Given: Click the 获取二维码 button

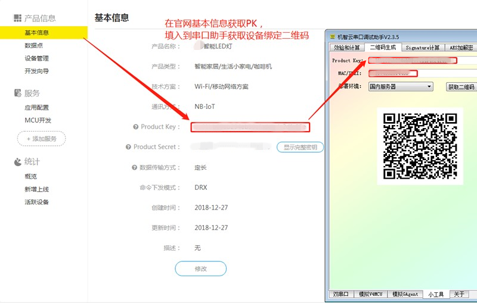Looking at the screenshot, I should point(461,87).
